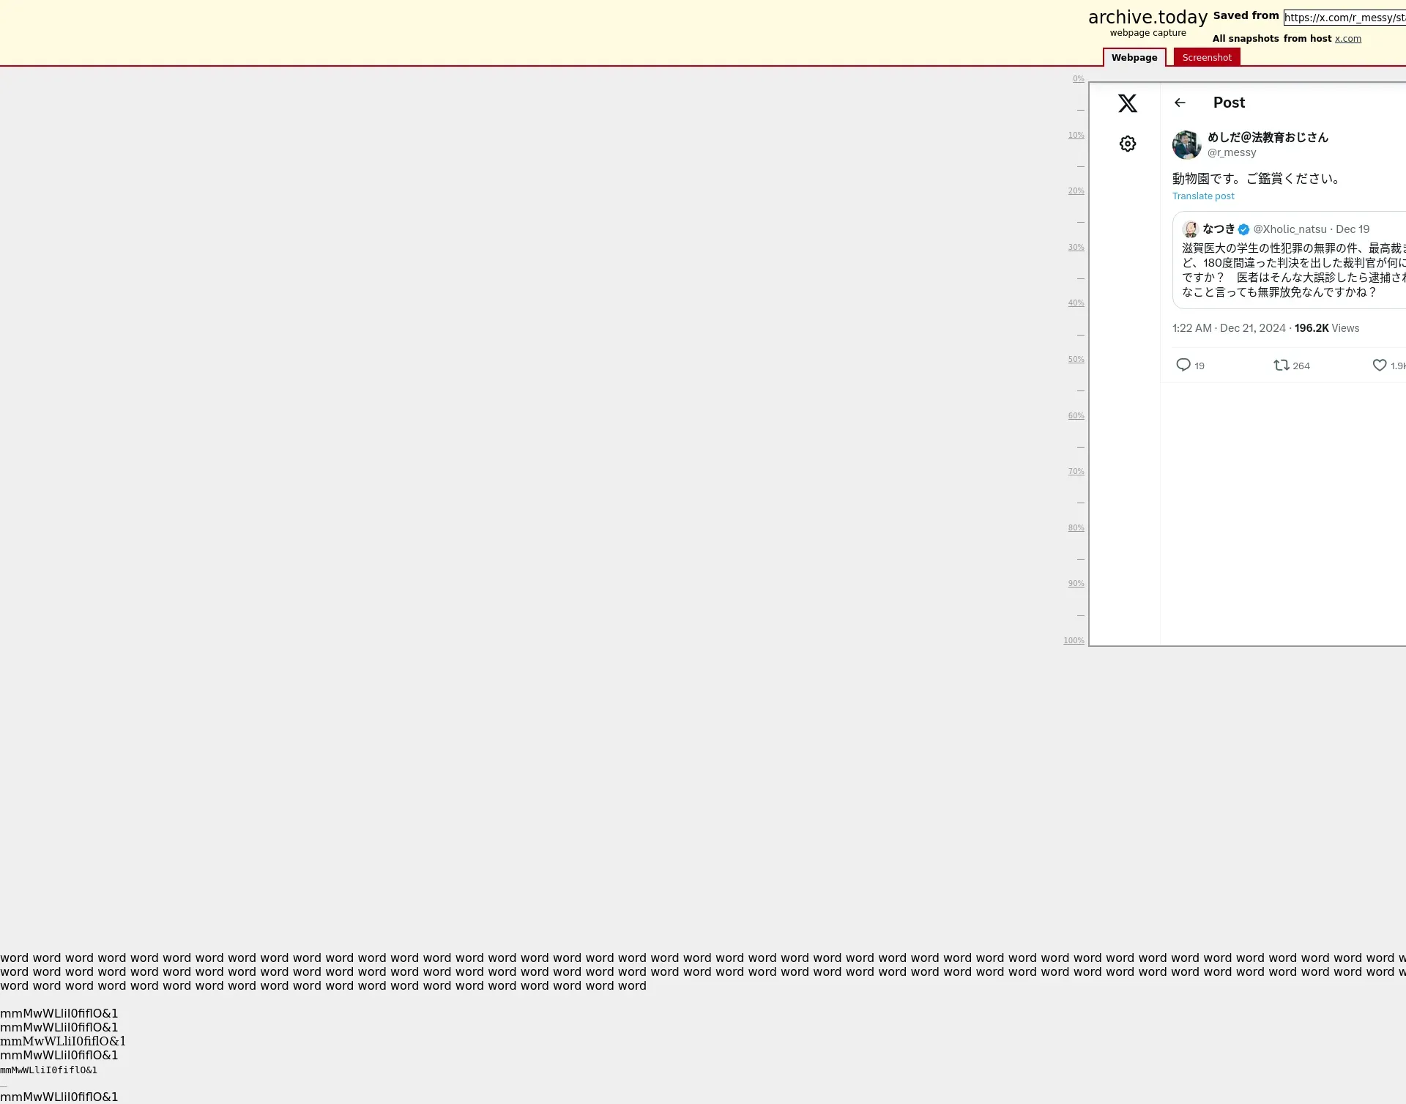Click the X logo icon
The image size is (1406, 1104).
pos(1127,103)
